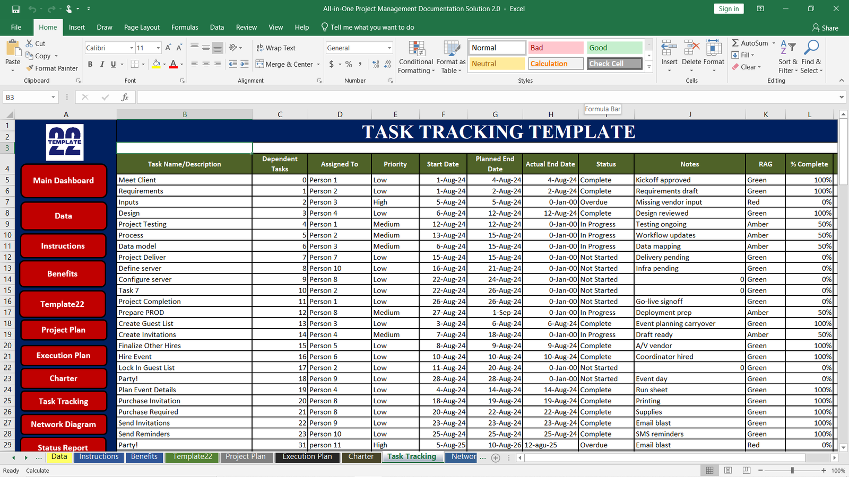This screenshot has width=849, height=477.
Task: Adjust the zoom slider in the status bar
Action: click(792, 471)
